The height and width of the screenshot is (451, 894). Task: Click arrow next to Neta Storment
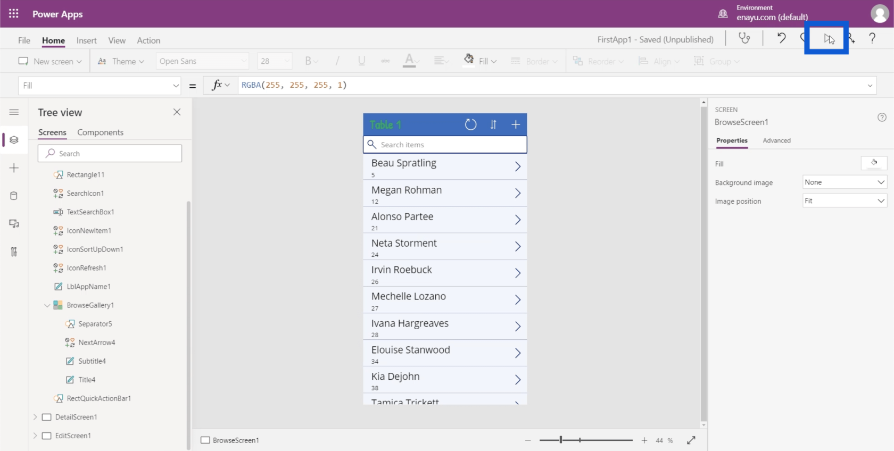point(517,246)
